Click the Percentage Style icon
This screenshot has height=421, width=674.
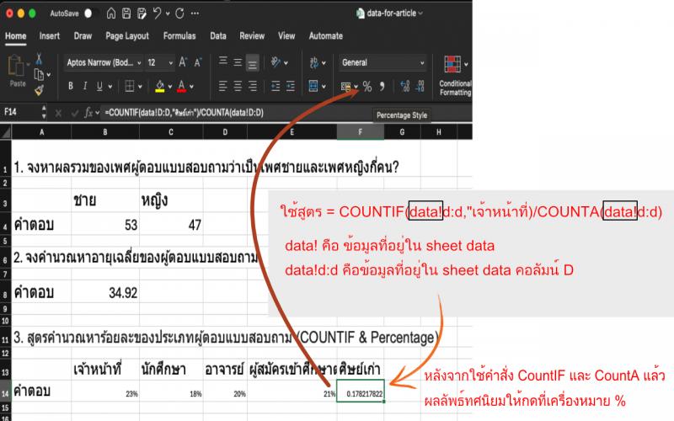pyautogui.click(x=367, y=86)
